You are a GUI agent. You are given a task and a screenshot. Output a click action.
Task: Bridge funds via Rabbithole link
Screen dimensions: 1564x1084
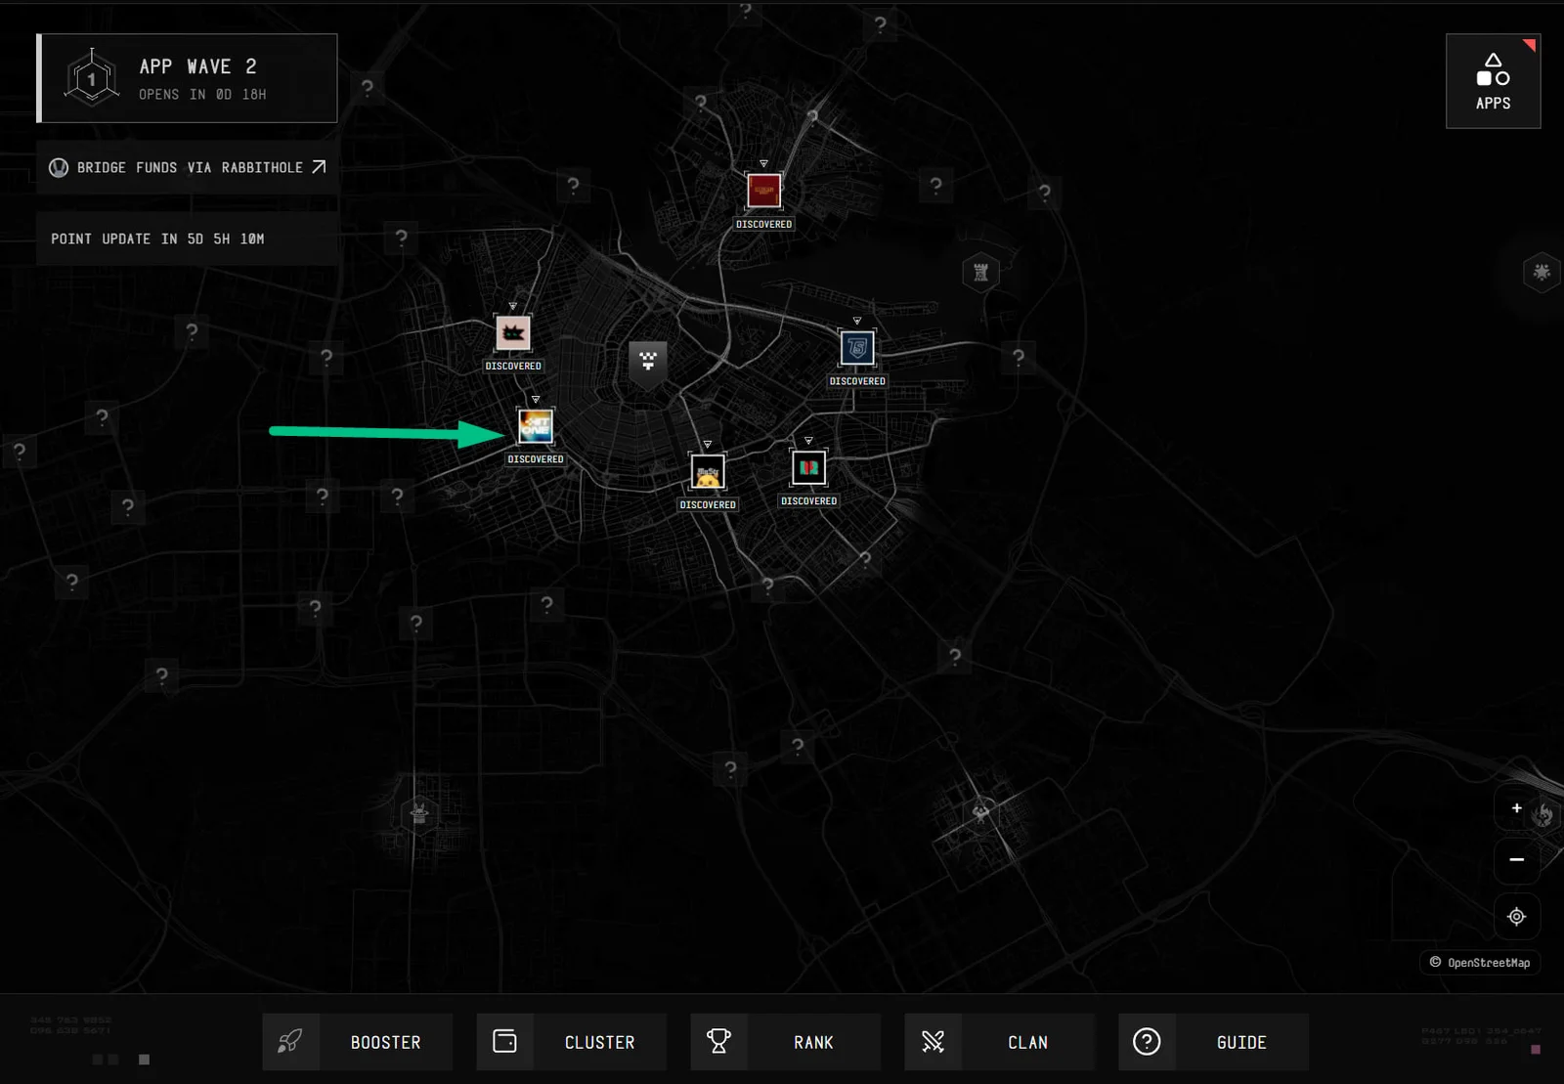pyautogui.click(x=188, y=167)
